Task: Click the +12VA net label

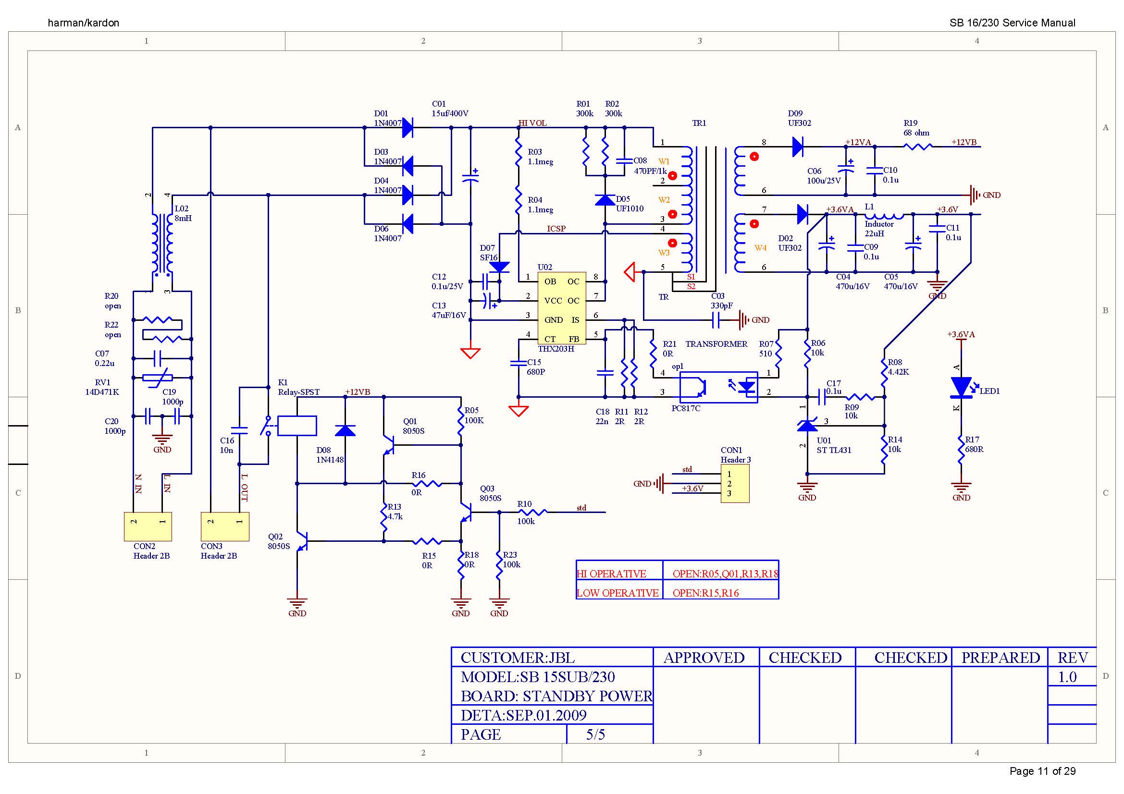Action: click(x=858, y=142)
